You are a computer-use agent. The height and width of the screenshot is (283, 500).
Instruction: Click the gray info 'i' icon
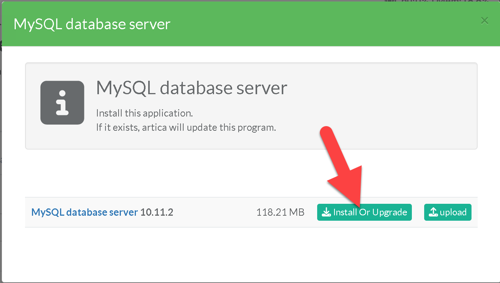62,103
